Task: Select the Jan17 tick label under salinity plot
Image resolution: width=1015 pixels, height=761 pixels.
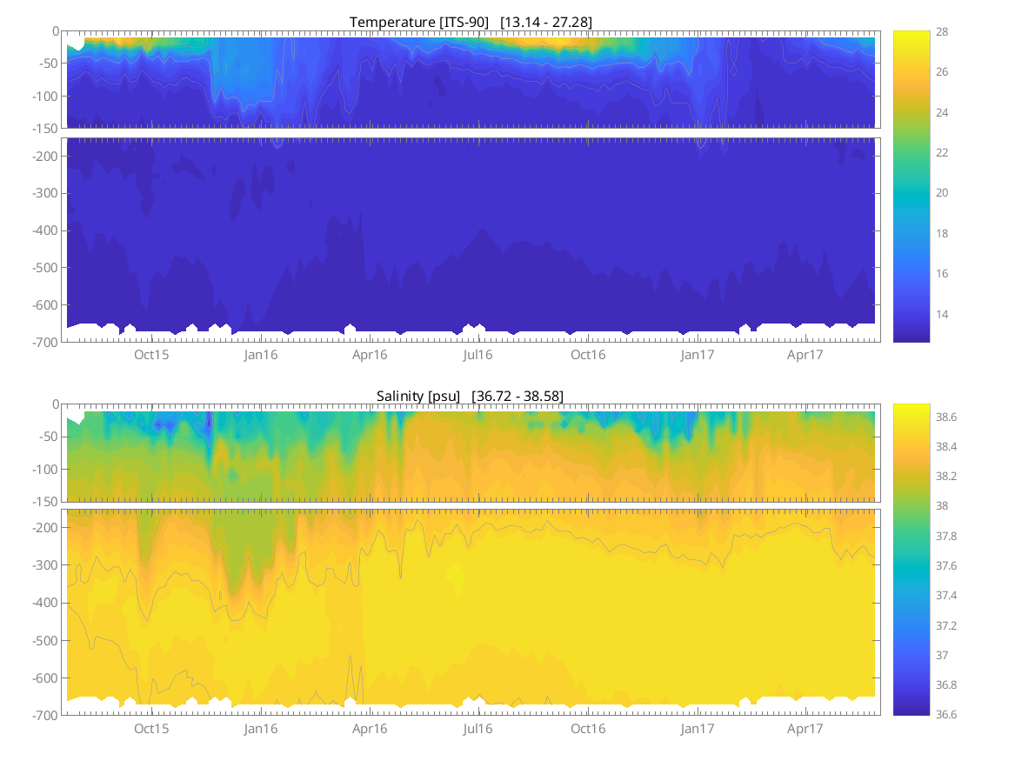Action: [697, 728]
